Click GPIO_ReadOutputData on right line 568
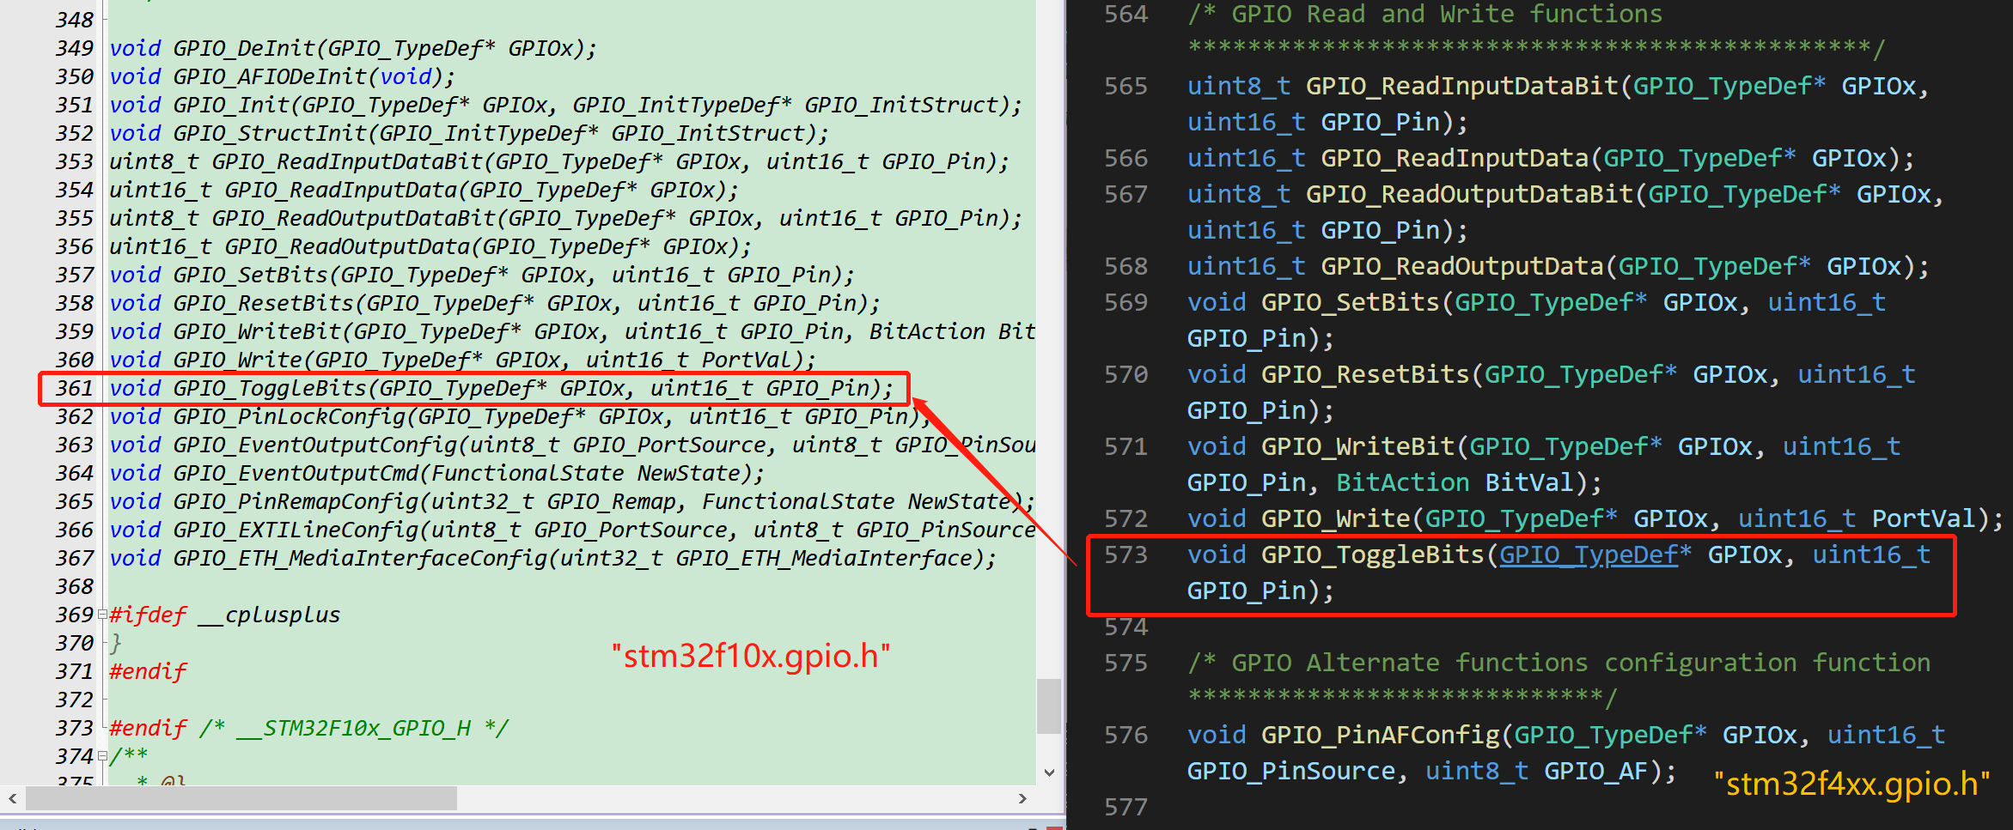This screenshot has height=830, width=2013. (1462, 266)
